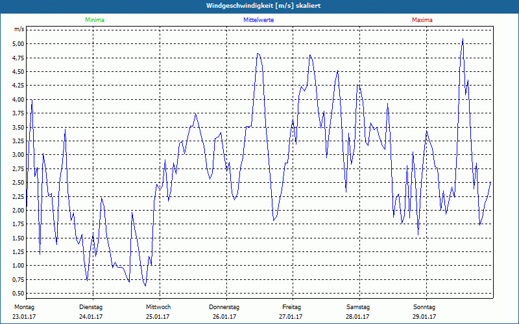
Task: Click the 3,25 axis value
Action: [x=19, y=141]
